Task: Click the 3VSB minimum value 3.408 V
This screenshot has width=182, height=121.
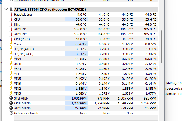Action: [104, 64]
